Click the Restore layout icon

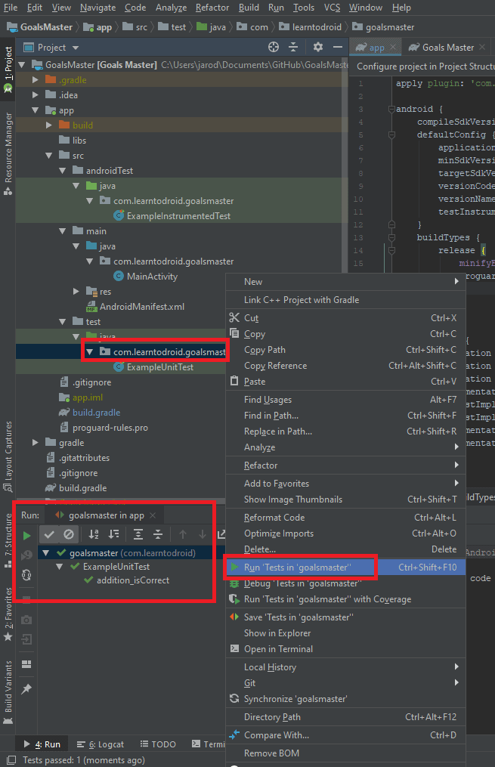click(x=27, y=663)
